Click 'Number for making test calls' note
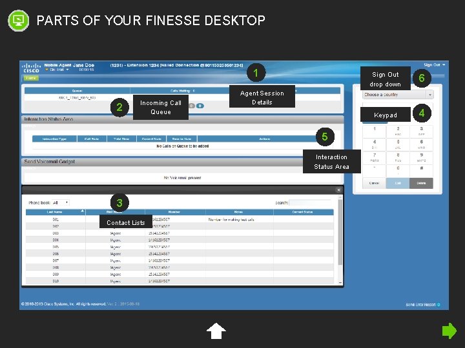Image resolution: width=465 pixels, height=348 pixels. pyautogui.click(x=231, y=220)
